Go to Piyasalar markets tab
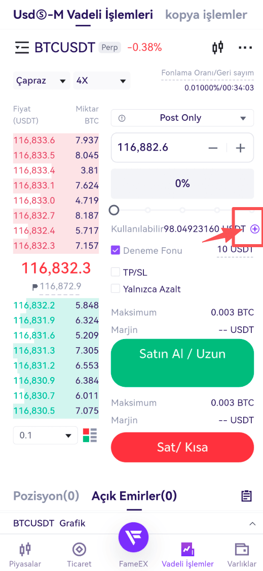 [25, 555]
